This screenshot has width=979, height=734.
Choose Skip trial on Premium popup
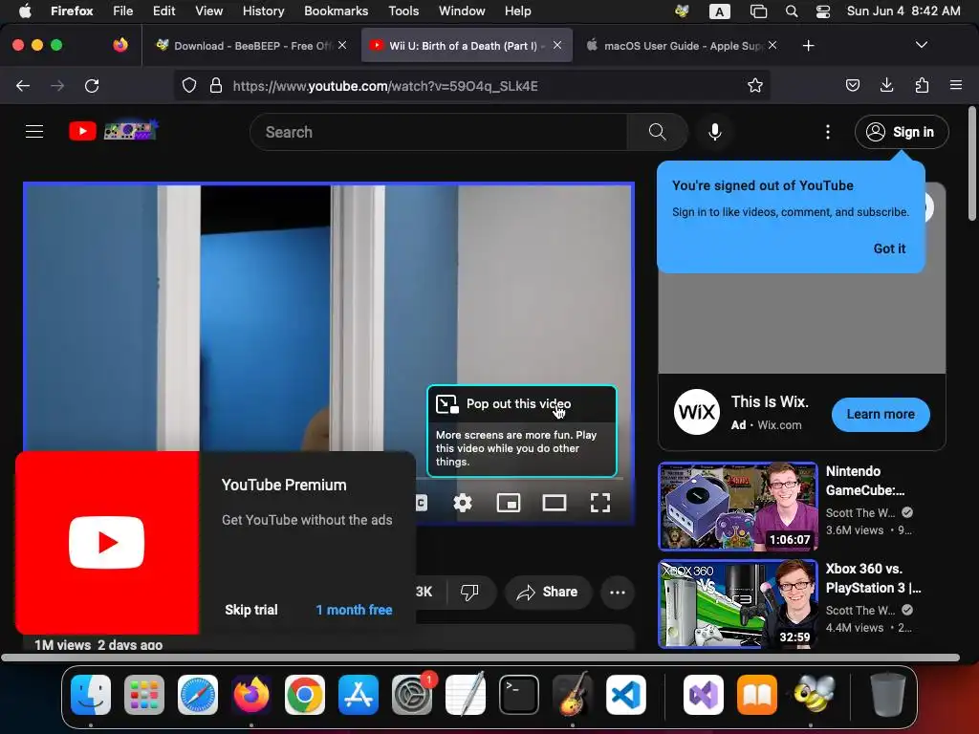[251, 610]
